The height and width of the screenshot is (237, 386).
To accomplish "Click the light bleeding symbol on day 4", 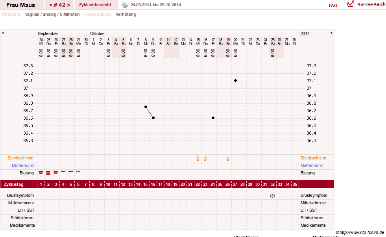I will (63, 172).
